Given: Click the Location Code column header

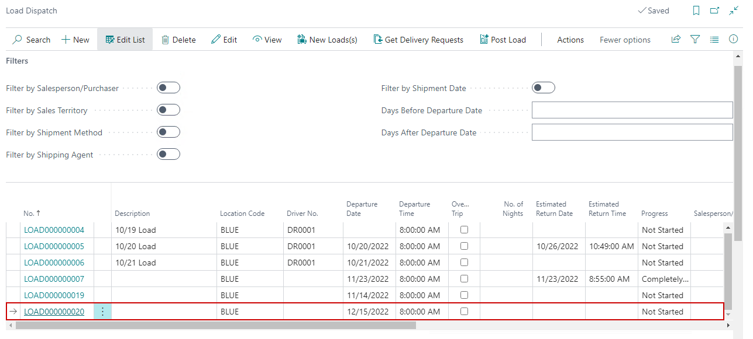Looking at the screenshot, I should 242,214.
